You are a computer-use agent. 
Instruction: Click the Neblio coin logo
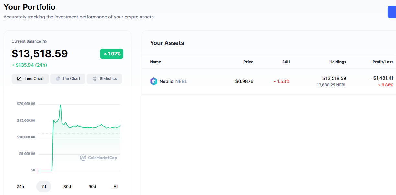pyautogui.click(x=153, y=81)
